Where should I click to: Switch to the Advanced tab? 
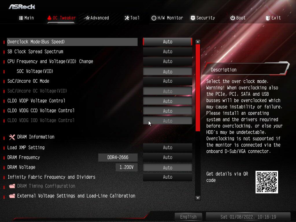point(97,18)
